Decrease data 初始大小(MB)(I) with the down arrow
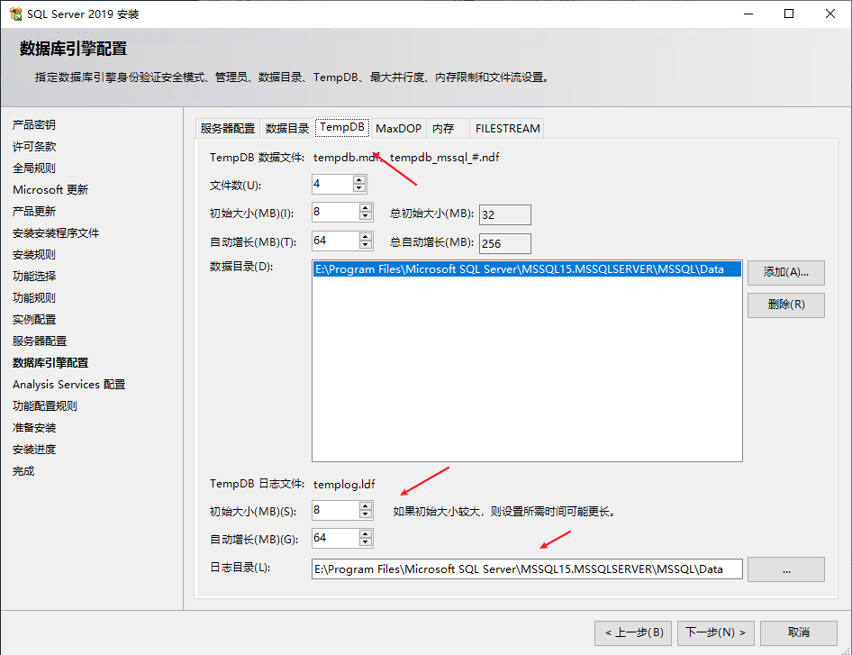 (x=366, y=216)
